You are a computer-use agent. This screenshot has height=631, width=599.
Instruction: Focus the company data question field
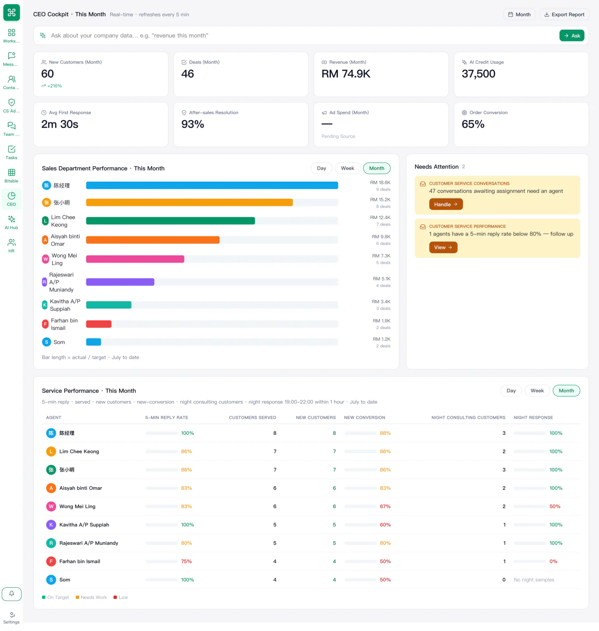299,36
